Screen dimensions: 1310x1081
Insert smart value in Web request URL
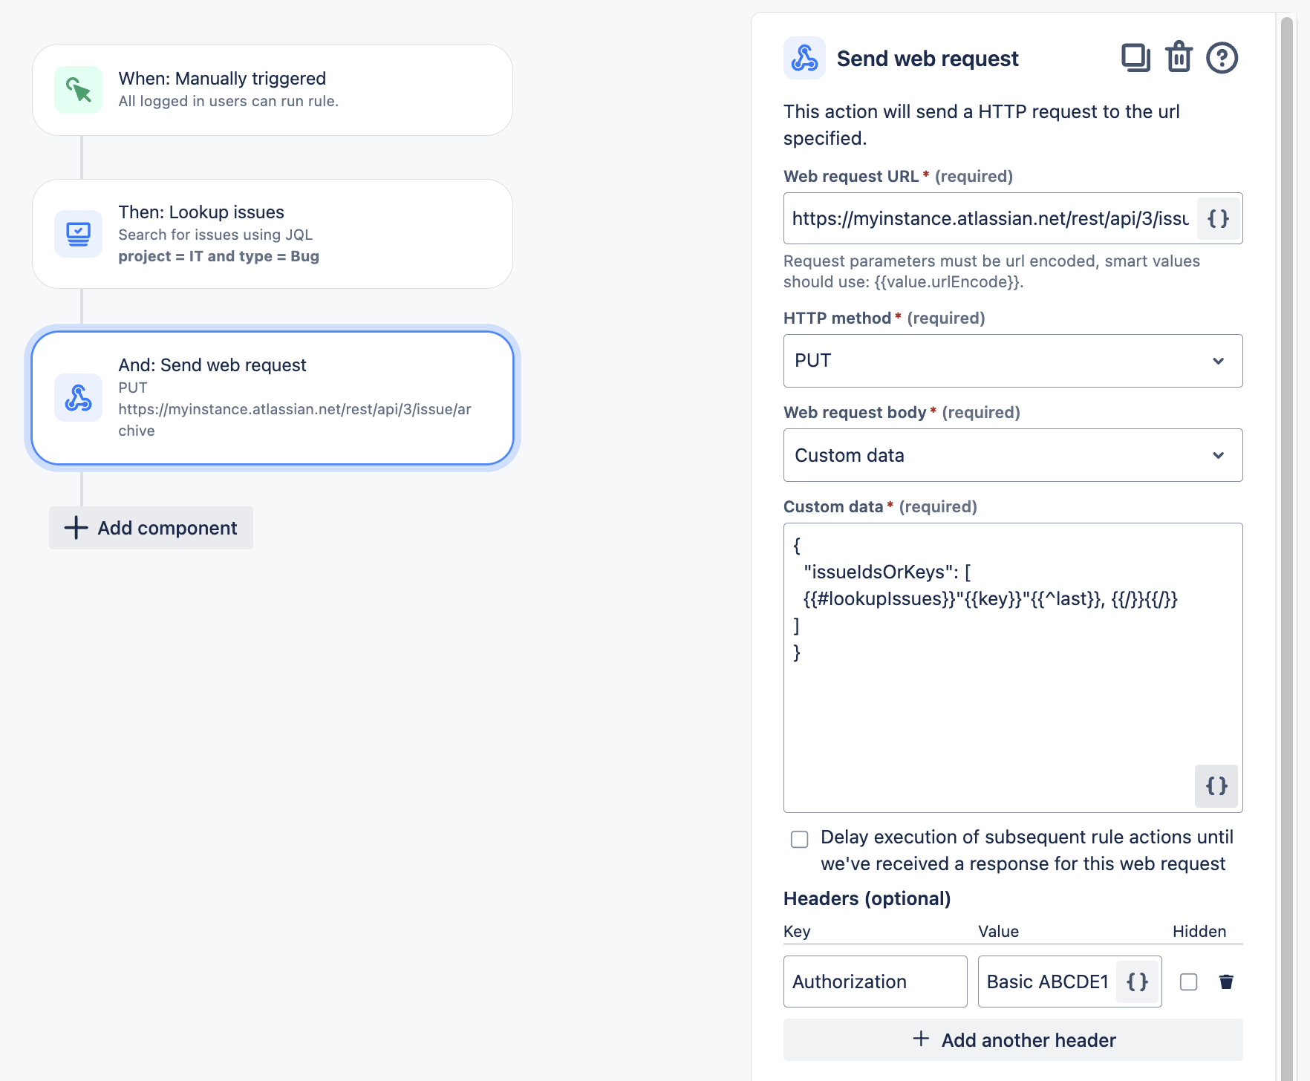tap(1218, 218)
